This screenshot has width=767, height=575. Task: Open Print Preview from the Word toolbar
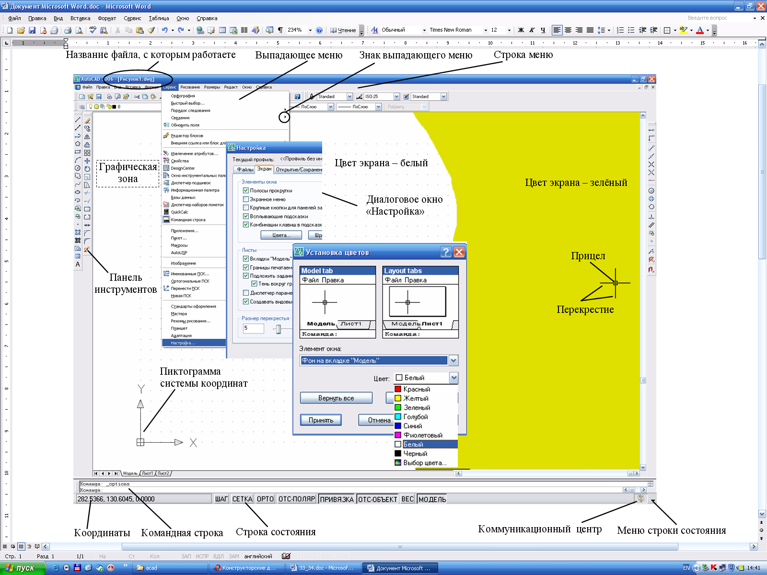[x=79, y=30]
